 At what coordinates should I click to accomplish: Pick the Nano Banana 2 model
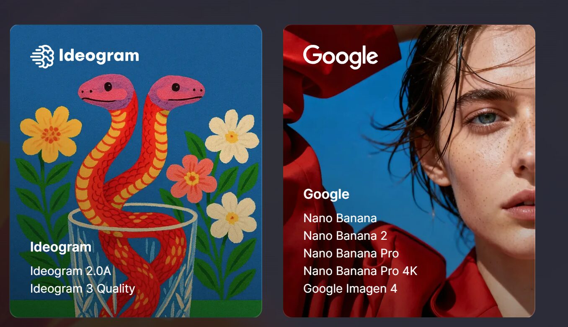click(x=345, y=236)
